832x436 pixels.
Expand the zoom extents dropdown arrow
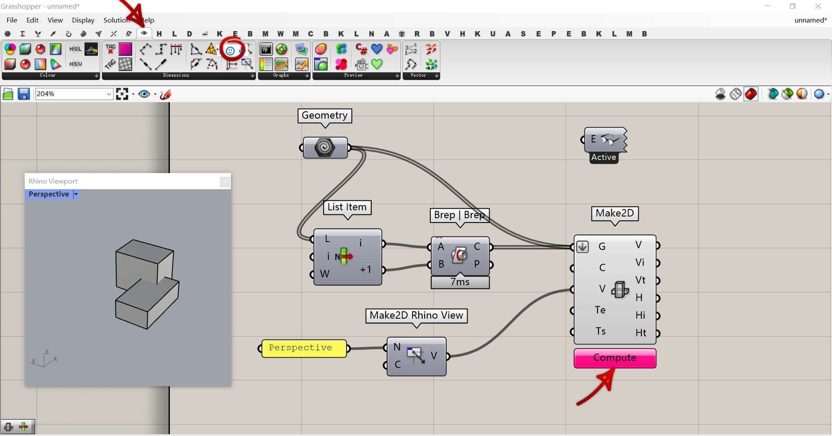[x=133, y=94]
